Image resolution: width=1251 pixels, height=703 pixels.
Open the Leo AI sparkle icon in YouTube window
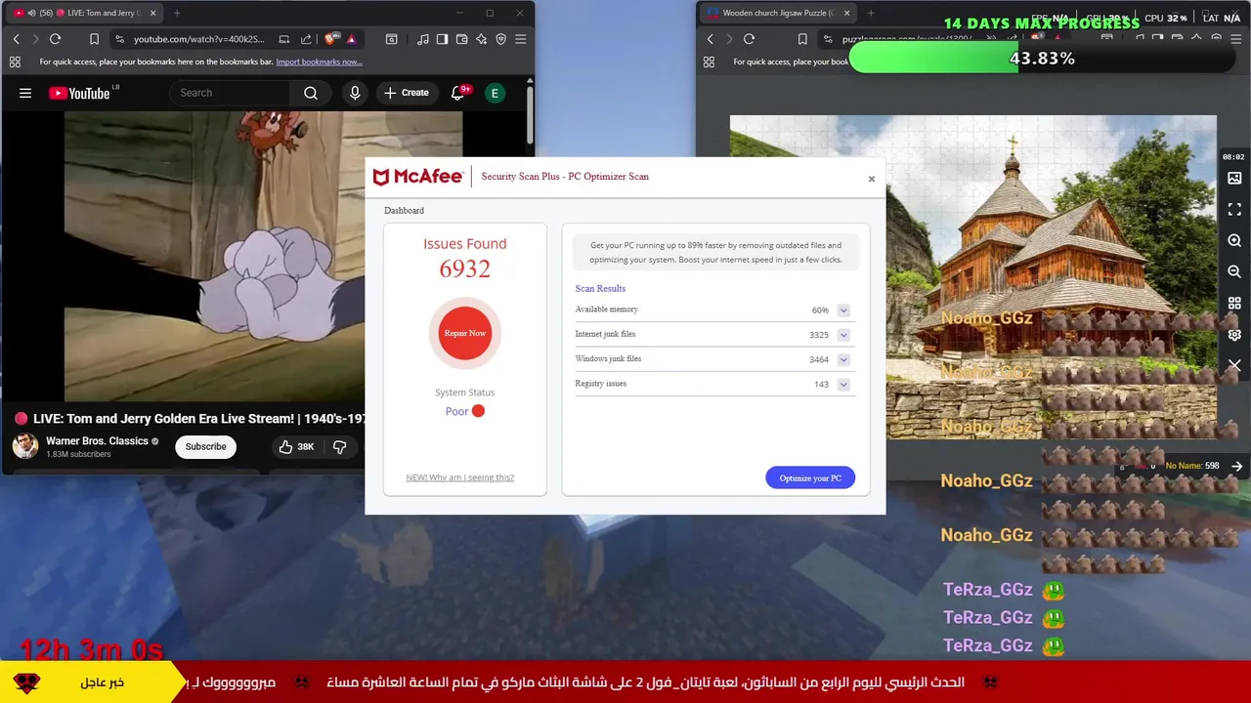click(x=481, y=39)
